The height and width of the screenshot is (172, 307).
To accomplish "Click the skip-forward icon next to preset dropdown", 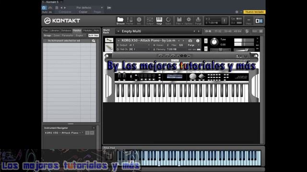I will (109, 8).
